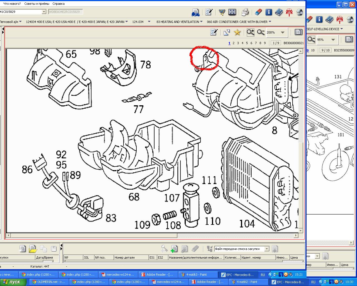Expand 060 AIR CONDITIONER CASE WITH BLOWER dropdown

(x=270, y=22)
